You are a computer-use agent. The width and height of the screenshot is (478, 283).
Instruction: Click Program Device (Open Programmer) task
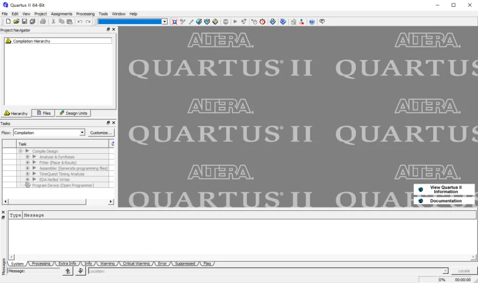63,185
